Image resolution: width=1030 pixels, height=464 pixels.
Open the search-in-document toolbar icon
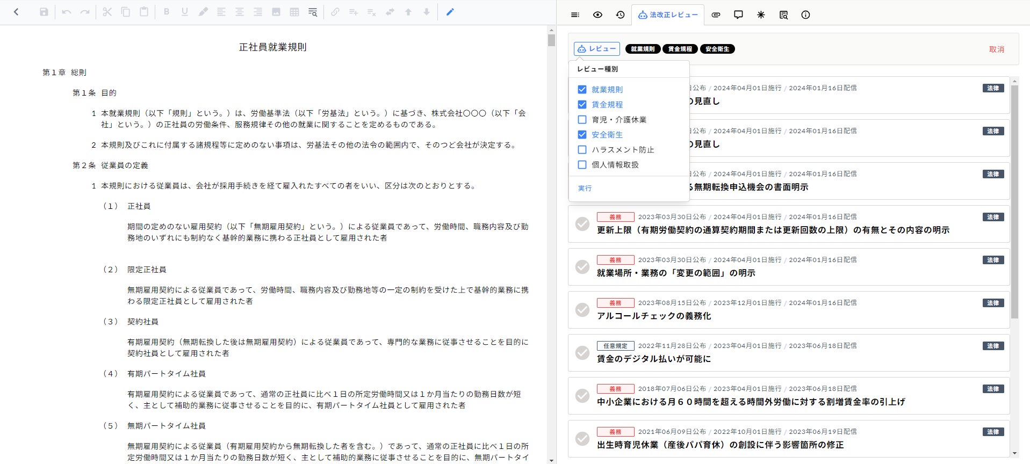(313, 12)
